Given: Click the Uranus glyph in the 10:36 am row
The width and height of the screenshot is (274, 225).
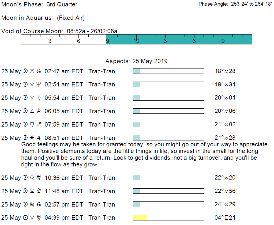Looking at the screenshot, I should pos(39,178).
